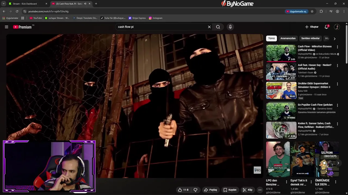Open Chrome three-dot menu

click(x=344, y=11)
